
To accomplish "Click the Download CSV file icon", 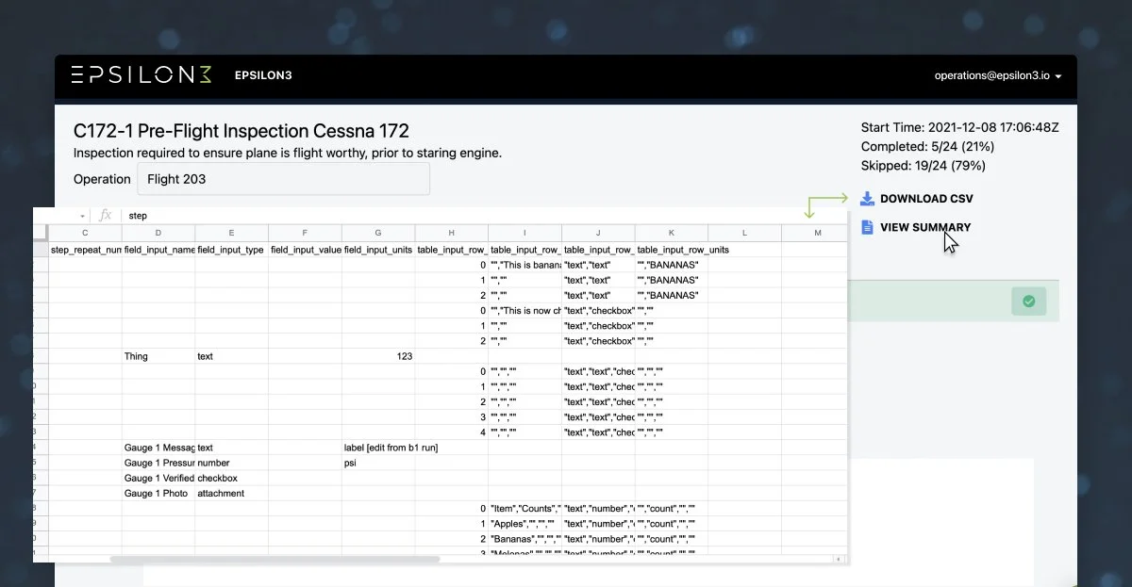I will pyautogui.click(x=867, y=199).
